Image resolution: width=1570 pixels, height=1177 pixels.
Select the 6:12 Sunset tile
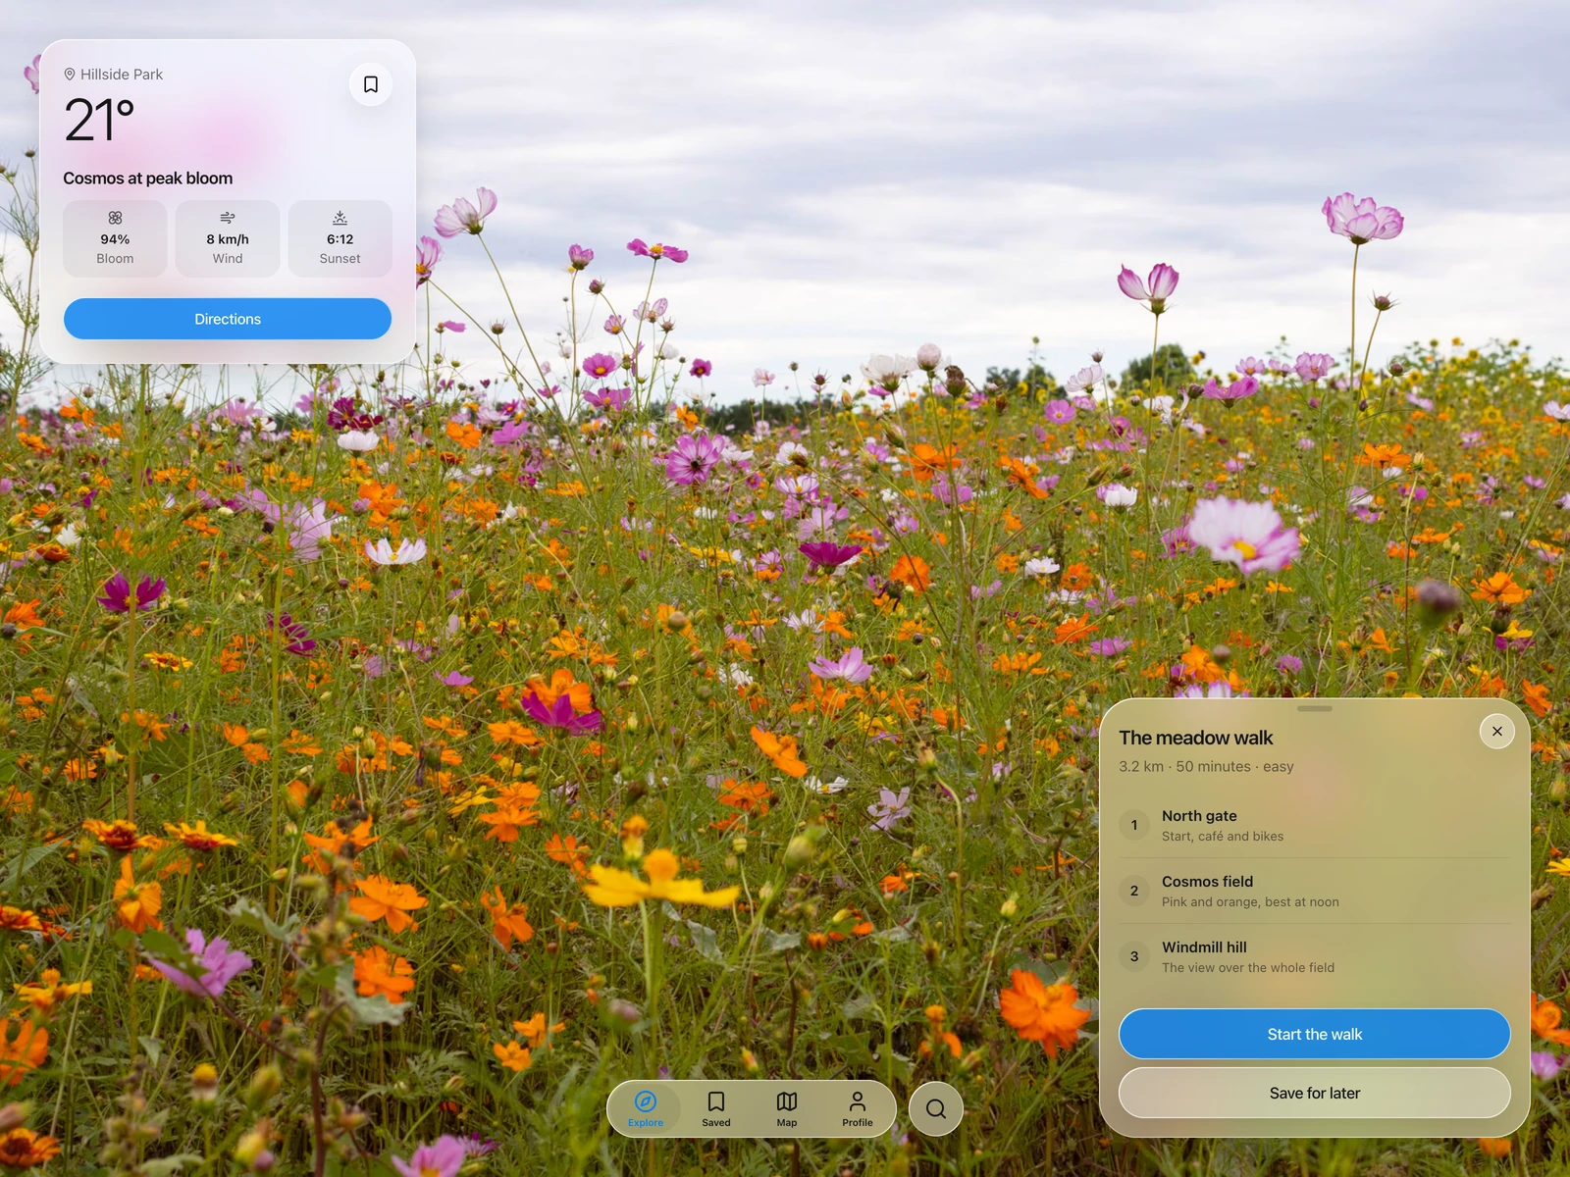(340, 238)
